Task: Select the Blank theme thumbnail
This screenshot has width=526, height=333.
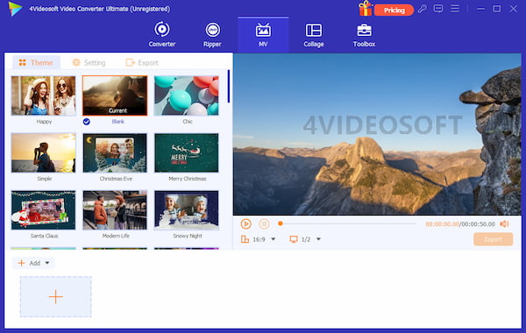Action: click(115, 96)
